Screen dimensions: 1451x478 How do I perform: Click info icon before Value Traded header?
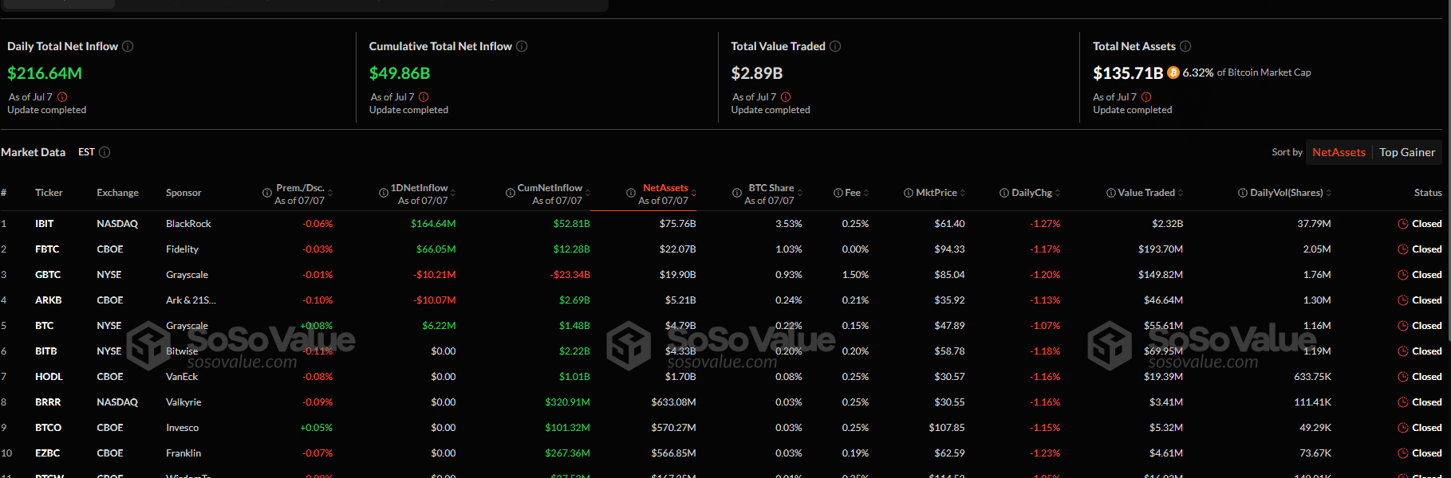coord(1111,193)
